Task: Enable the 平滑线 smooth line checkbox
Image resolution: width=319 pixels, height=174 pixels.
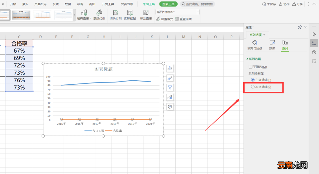Action: (x=251, y=67)
